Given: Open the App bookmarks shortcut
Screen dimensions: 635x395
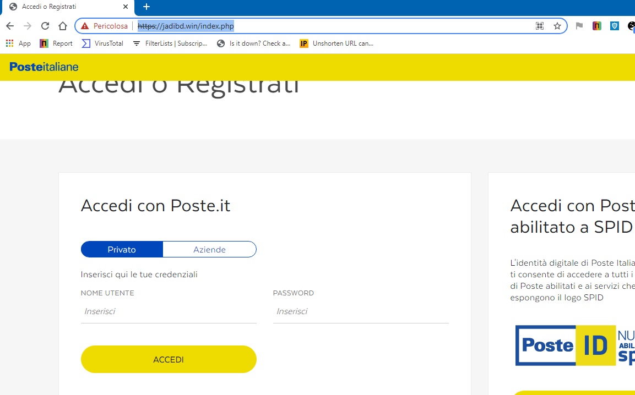Looking at the screenshot, I should click(x=18, y=43).
